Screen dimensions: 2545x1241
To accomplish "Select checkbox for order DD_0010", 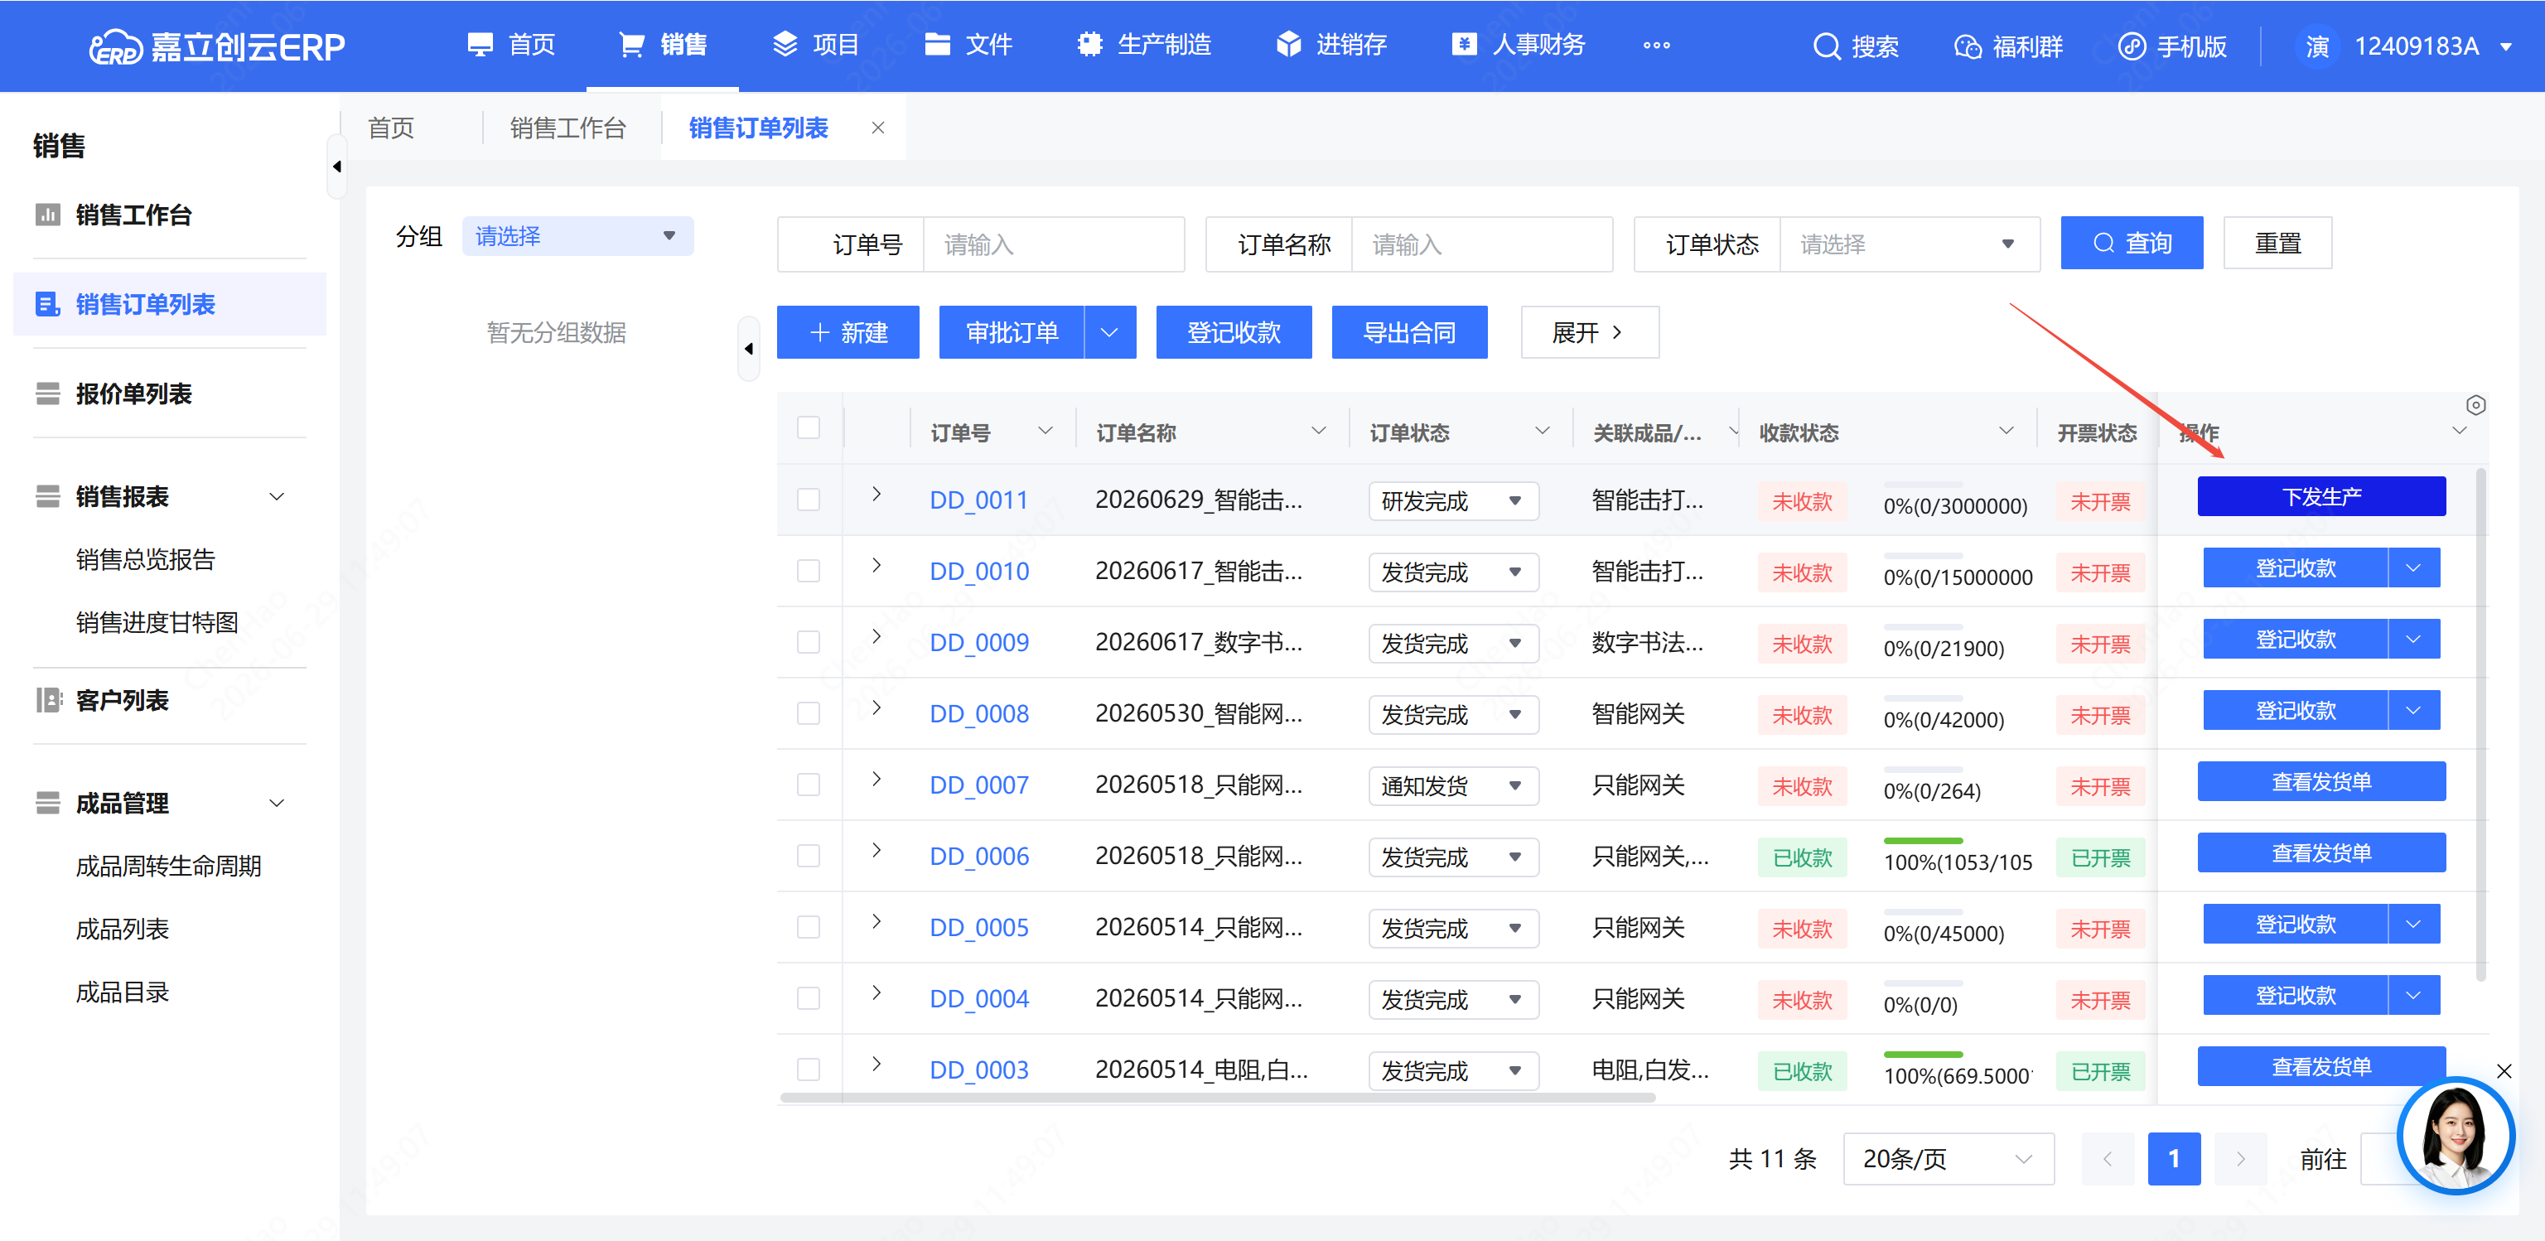I will [809, 571].
